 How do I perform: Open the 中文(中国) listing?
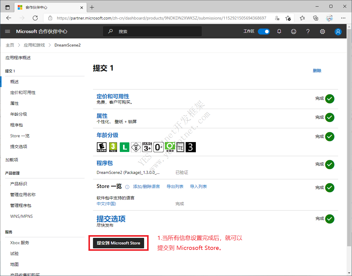pos(106,204)
